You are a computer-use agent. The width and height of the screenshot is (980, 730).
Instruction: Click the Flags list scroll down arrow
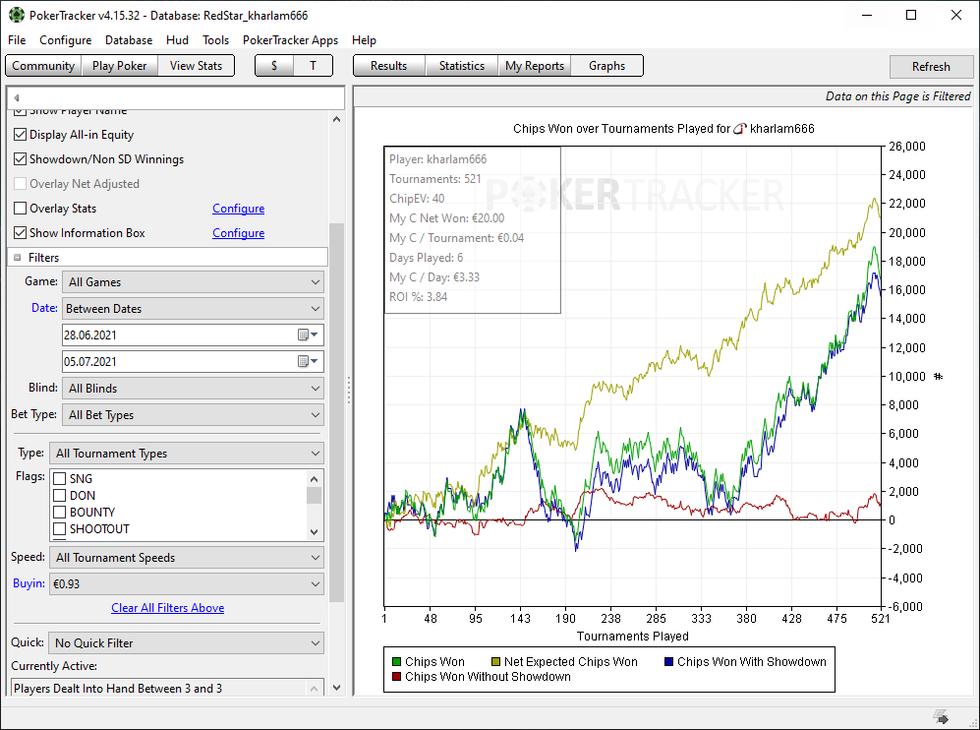tap(314, 531)
